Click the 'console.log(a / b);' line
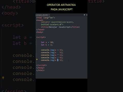This screenshot has width=123, height=92. tap(52, 58)
